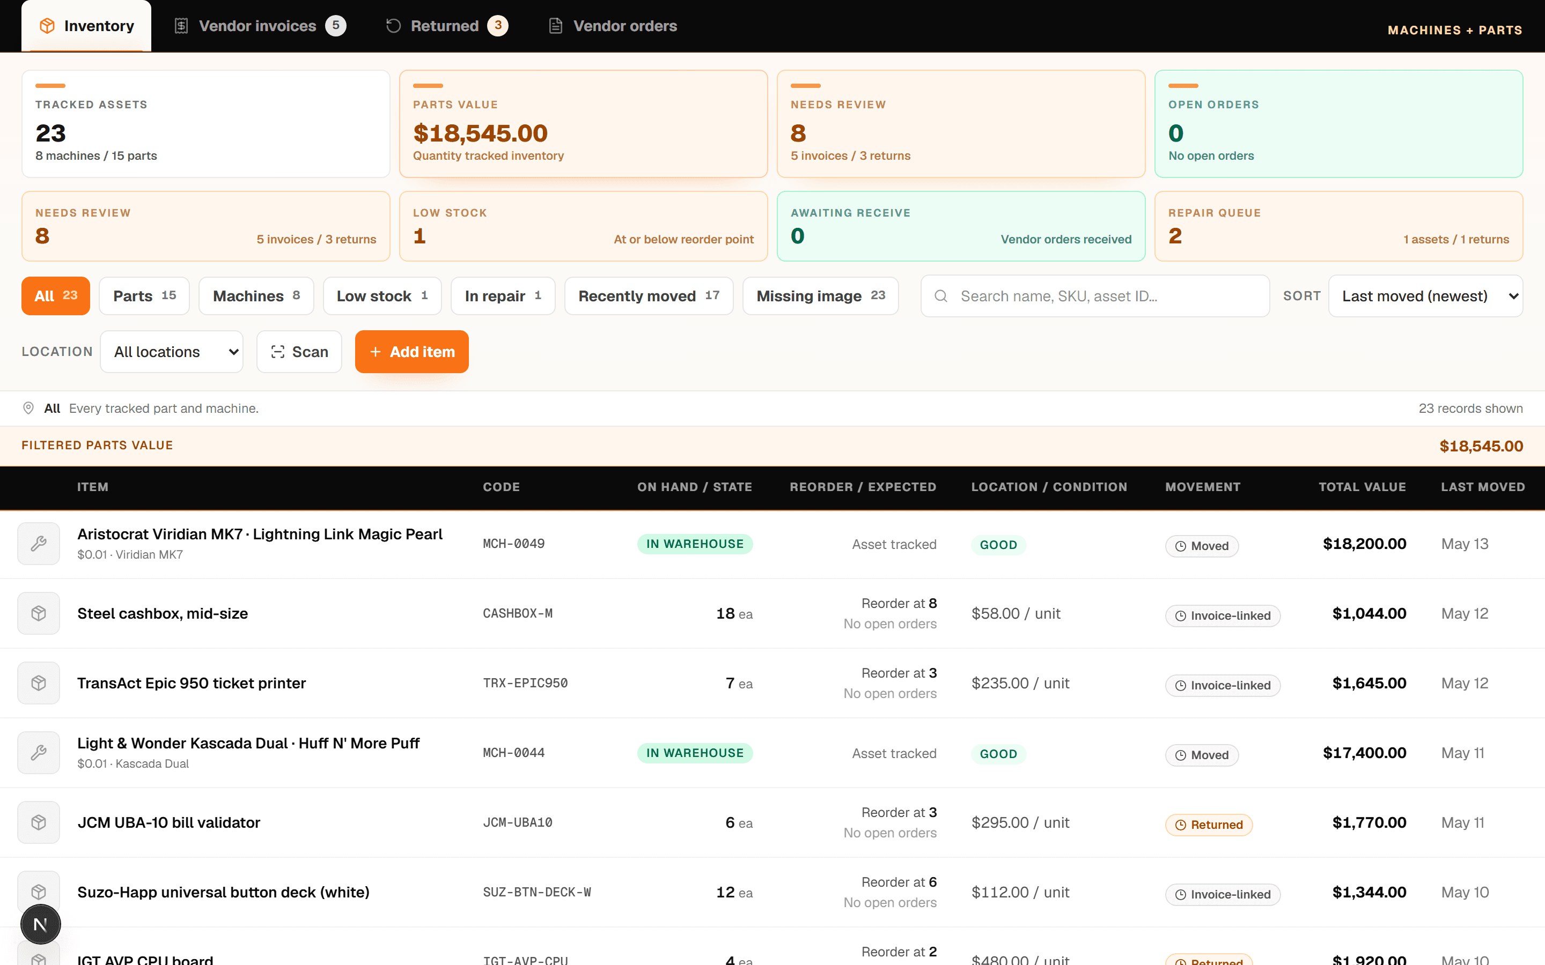
Task: Click the IN WAREHOUSE status for MCH-0044
Action: click(x=695, y=753)
